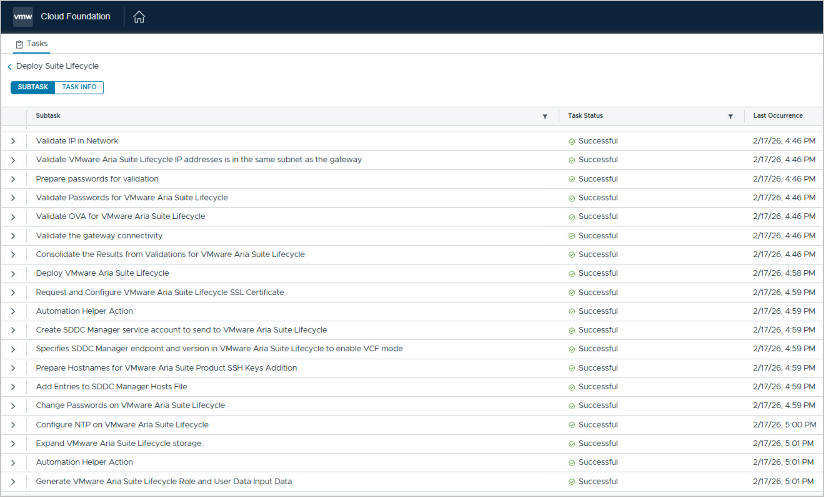The height and width of the screenshot is (497, 824).
Task: Click success icon for Deploy VMware Aria Suite Lifecycle
Action: [x=572, y=274]
